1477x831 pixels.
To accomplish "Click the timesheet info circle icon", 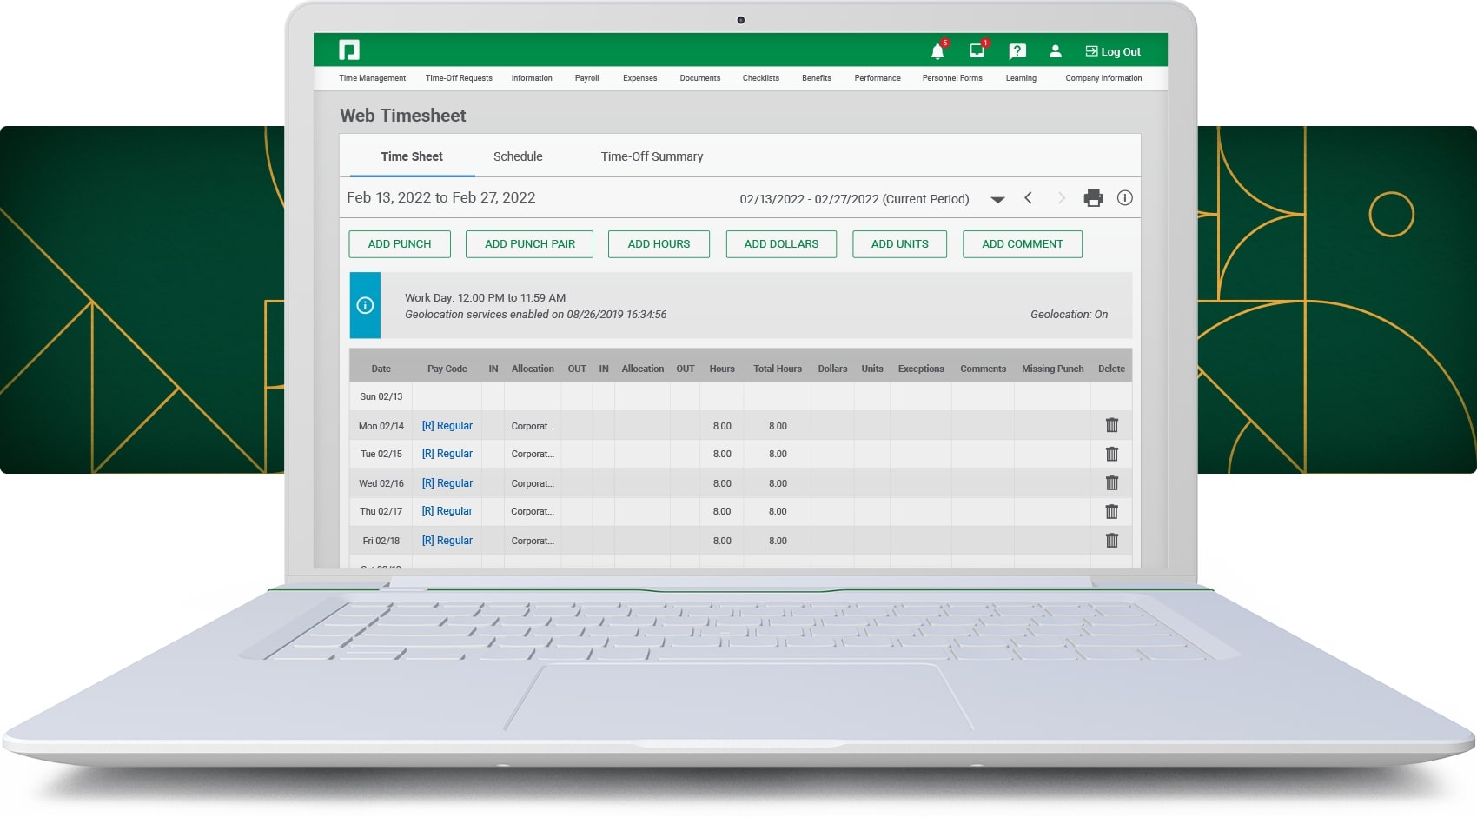I will coord(1124,198).
